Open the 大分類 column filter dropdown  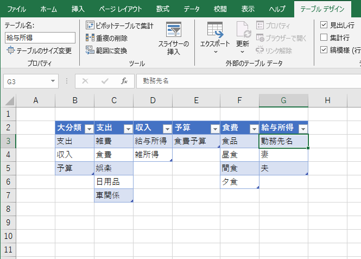(90, 129)
